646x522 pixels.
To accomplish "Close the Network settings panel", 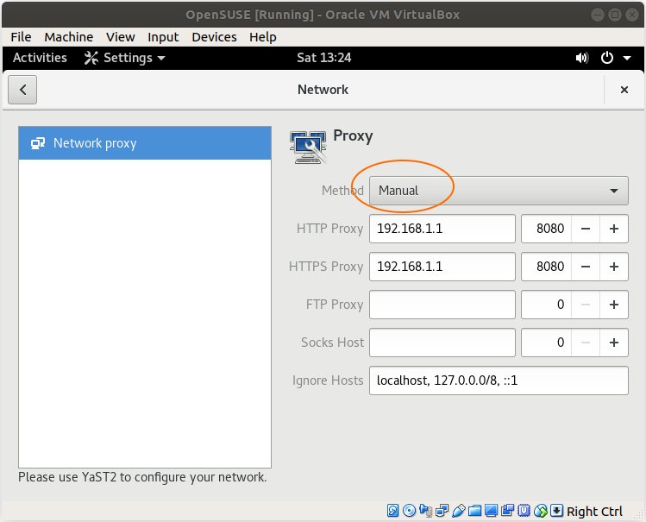I will coord(624,90).
